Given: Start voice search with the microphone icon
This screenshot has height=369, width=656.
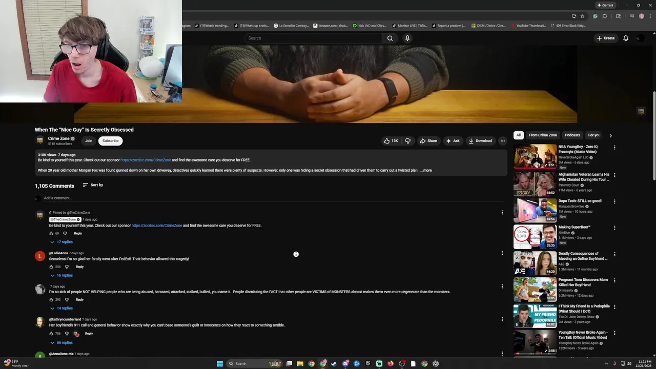Looking at the screenshot, I should tap(407, 38).
